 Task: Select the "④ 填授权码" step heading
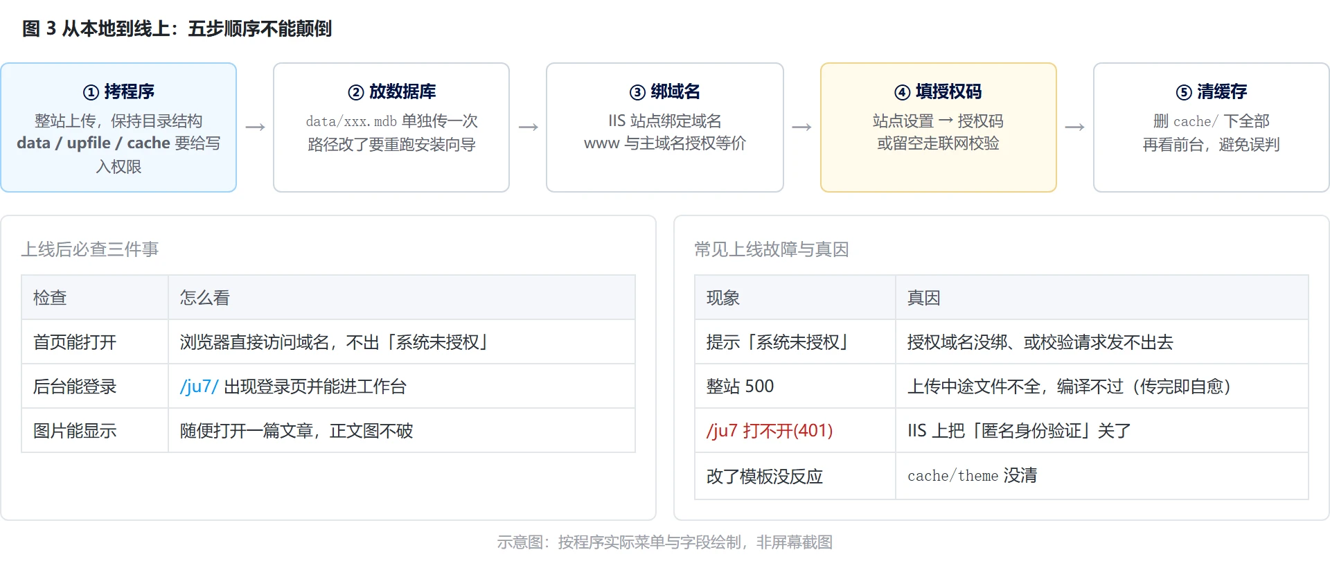938,91
